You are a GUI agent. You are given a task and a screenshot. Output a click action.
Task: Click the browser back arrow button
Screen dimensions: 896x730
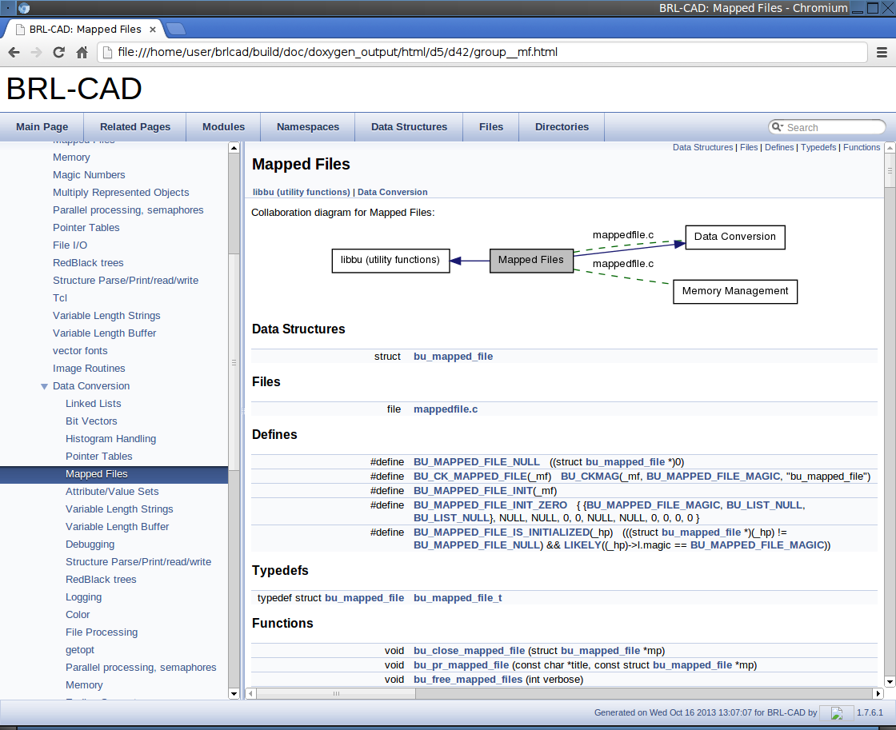pyautogui.click(x=14, y=53)
